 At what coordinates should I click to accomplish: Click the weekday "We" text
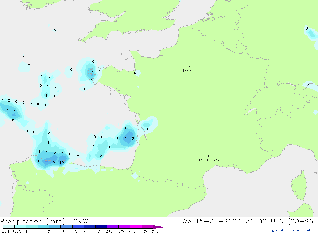click(187, 221)
